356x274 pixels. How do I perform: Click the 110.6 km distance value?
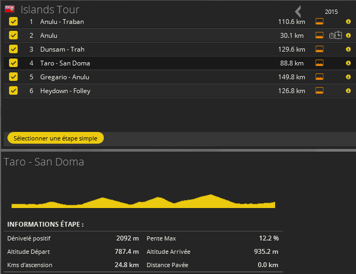click(292, 22)
